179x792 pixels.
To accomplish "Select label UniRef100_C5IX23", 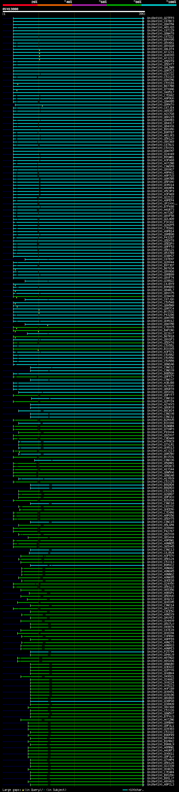I will (x=161, y=77).
